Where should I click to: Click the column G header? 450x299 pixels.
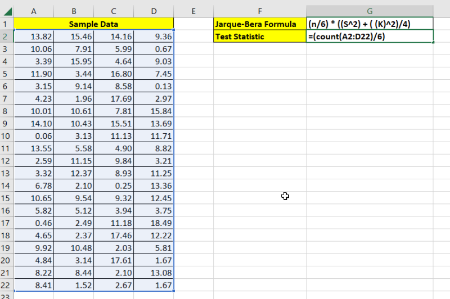click(x=370, y=11)
